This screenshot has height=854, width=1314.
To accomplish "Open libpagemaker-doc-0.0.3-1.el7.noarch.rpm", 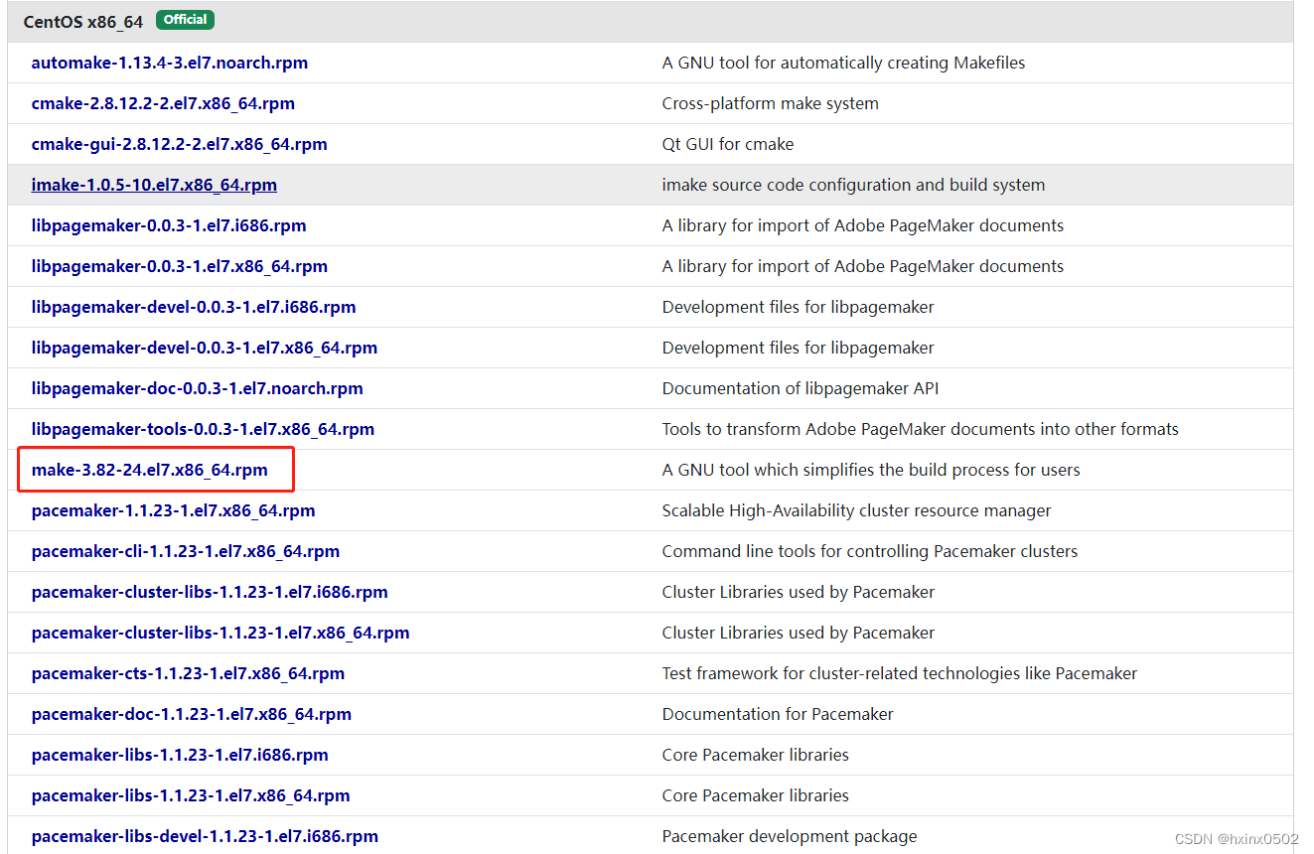I will 198,388.
